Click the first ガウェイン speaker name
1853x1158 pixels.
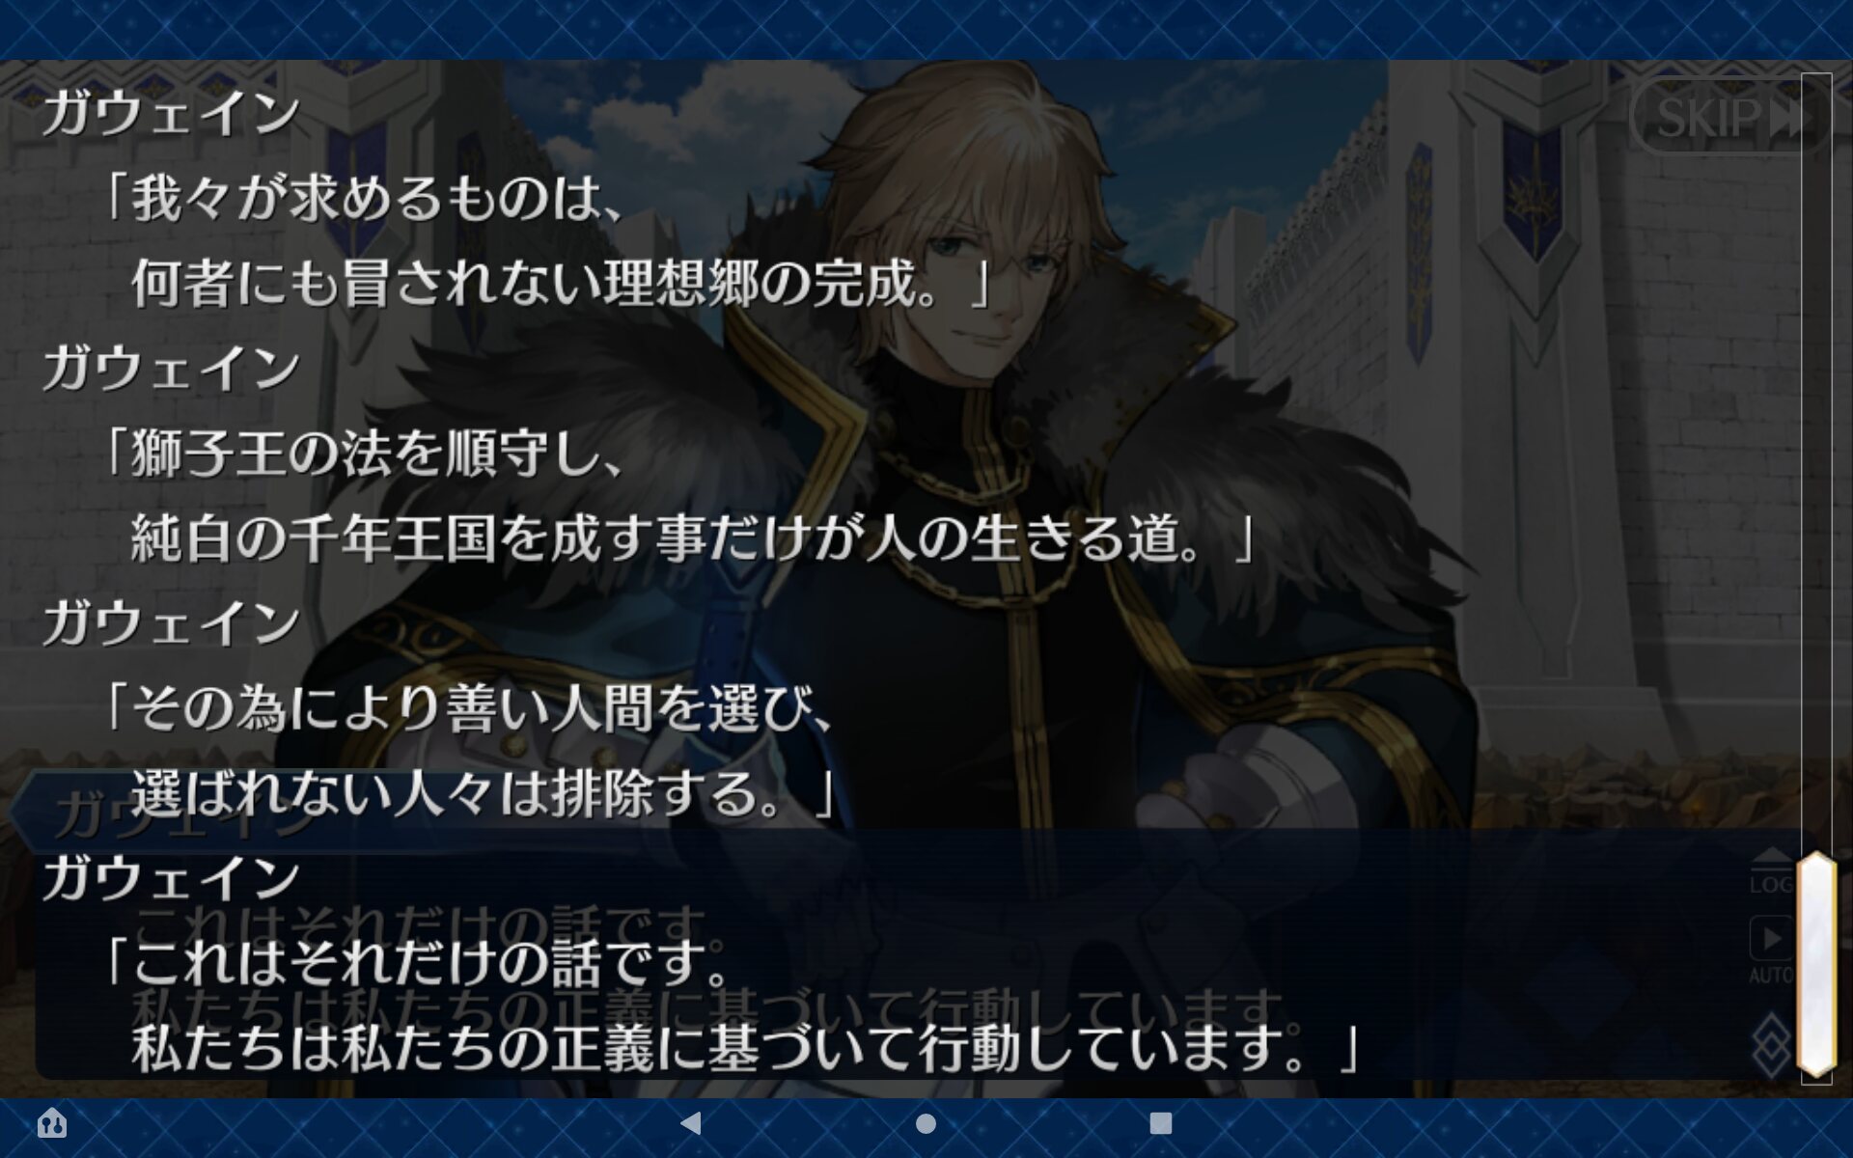pos(170,113)
